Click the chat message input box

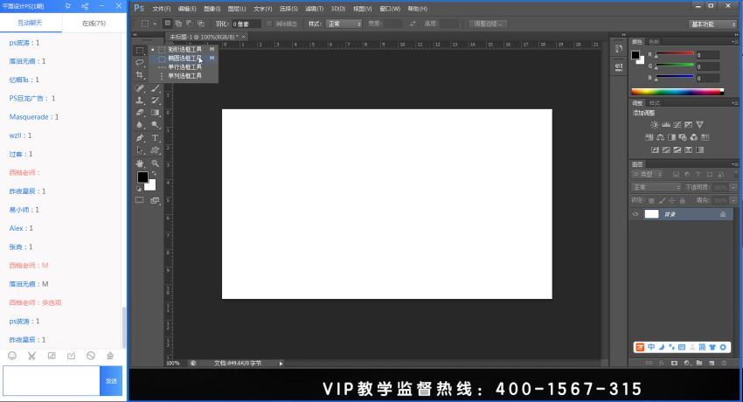pyautogui.click(x=52, y=381)
